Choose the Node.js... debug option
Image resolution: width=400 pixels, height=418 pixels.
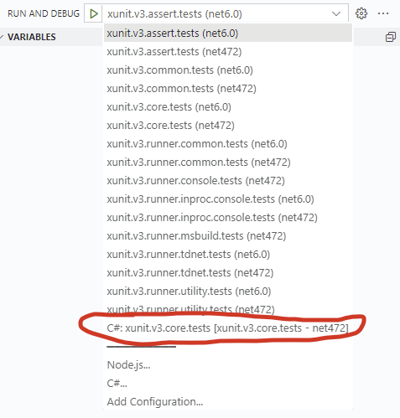(228, 365)
